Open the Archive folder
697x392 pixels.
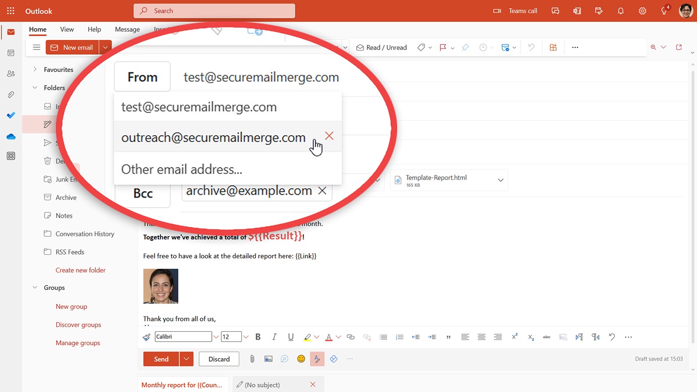pyautogui.click(x=66, y=198)
